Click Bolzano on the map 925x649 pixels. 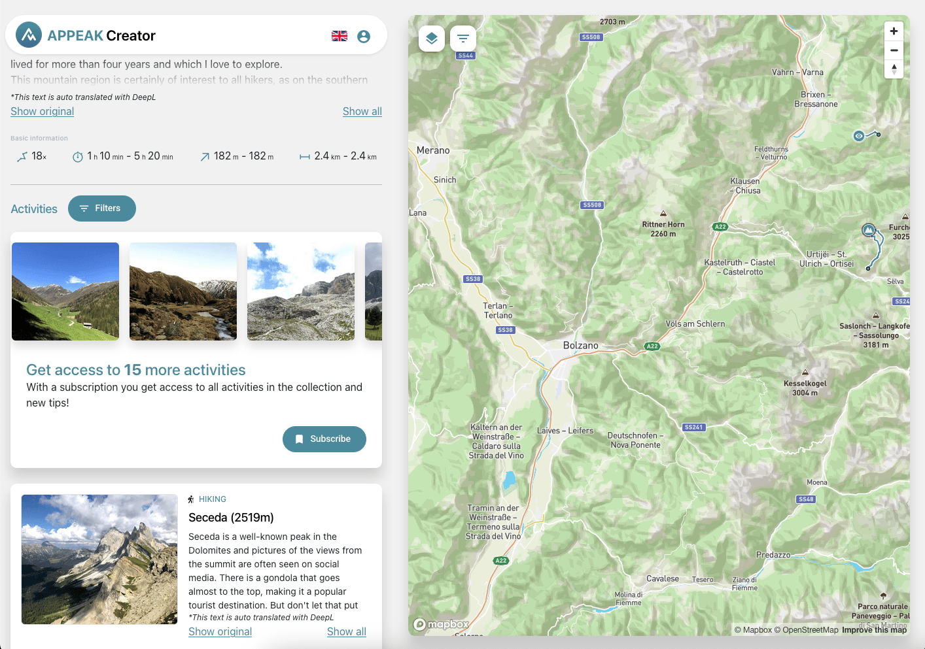581,345
